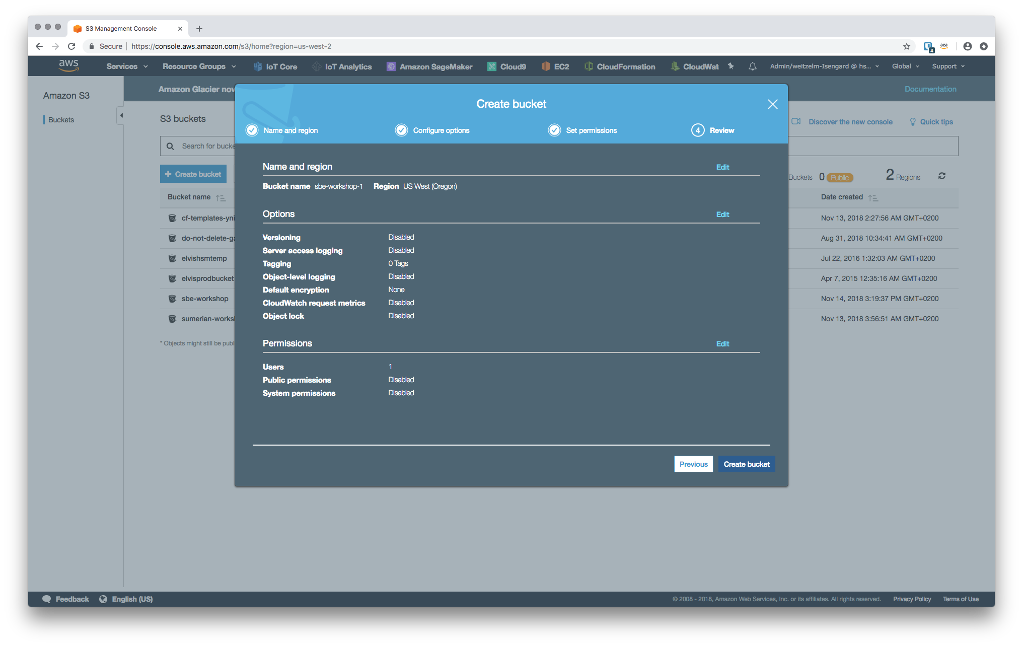Open the elvishsmtemp bucket
This screenshot has width=1023, height=647.
[x=204, y=258]
